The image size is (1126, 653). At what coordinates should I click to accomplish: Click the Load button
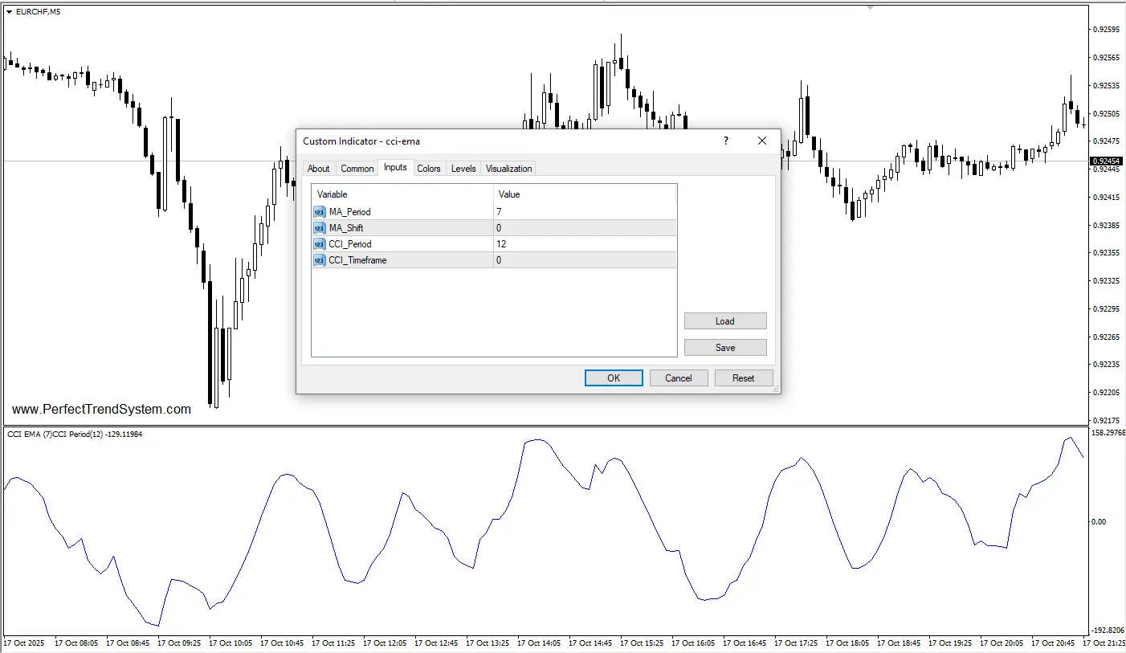point(725,321)
